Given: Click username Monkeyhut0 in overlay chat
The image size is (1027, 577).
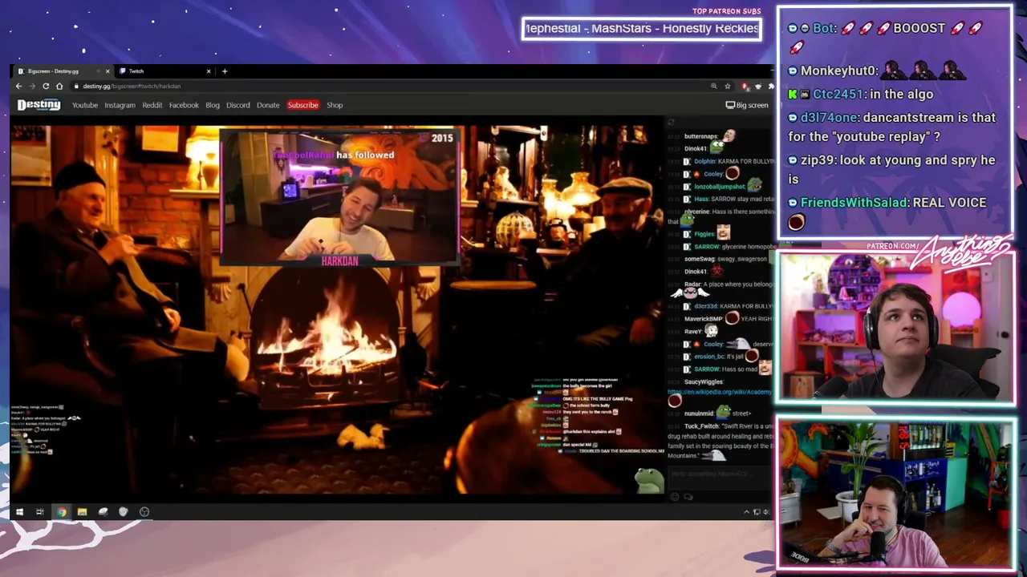Looking at the screenshot, I should point(838,71).
